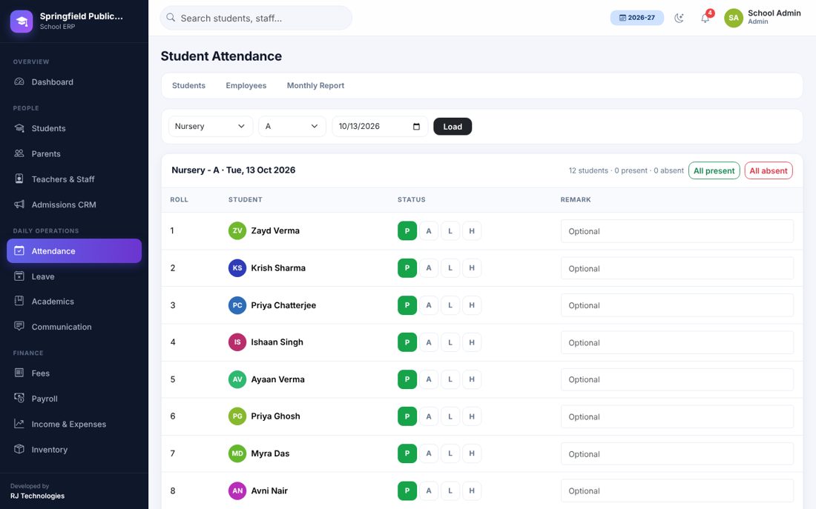This screenshot has width=816, height=509.
Task: Click the remark field for Priya Ghosh
Action: [677, 416]
